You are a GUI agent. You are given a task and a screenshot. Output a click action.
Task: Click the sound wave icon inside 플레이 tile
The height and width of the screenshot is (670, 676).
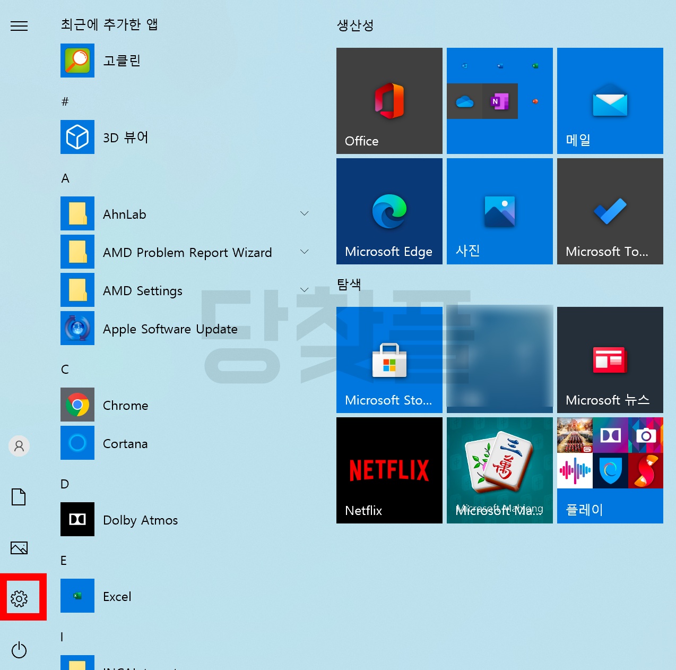575,470
